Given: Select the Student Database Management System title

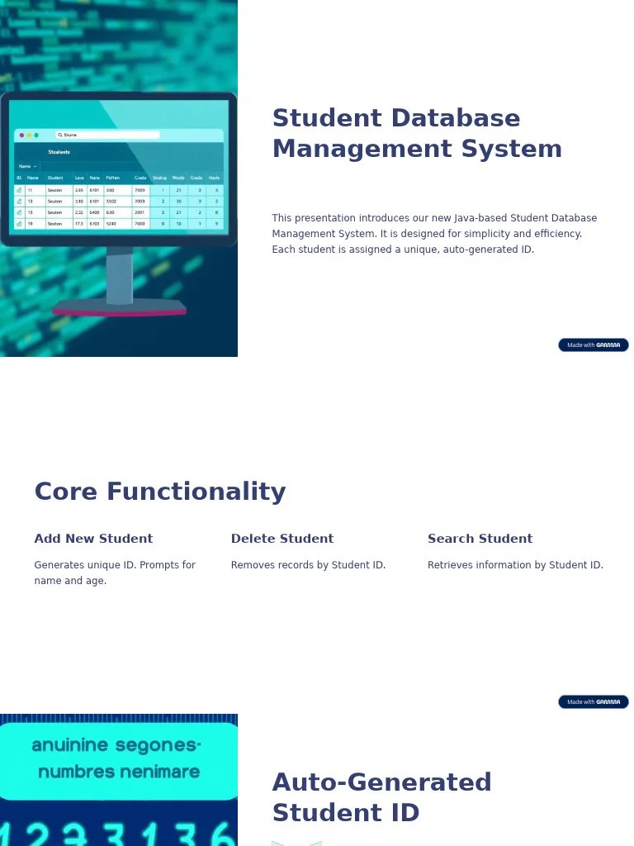Looking at the screenshot, I should tap(417, 133).
